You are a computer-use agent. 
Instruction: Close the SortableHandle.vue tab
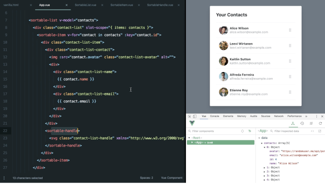point(179,5)
